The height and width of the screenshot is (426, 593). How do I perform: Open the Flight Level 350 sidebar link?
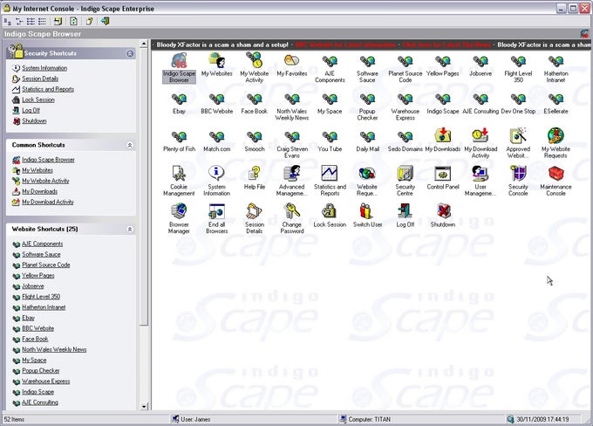pos(41,297)
